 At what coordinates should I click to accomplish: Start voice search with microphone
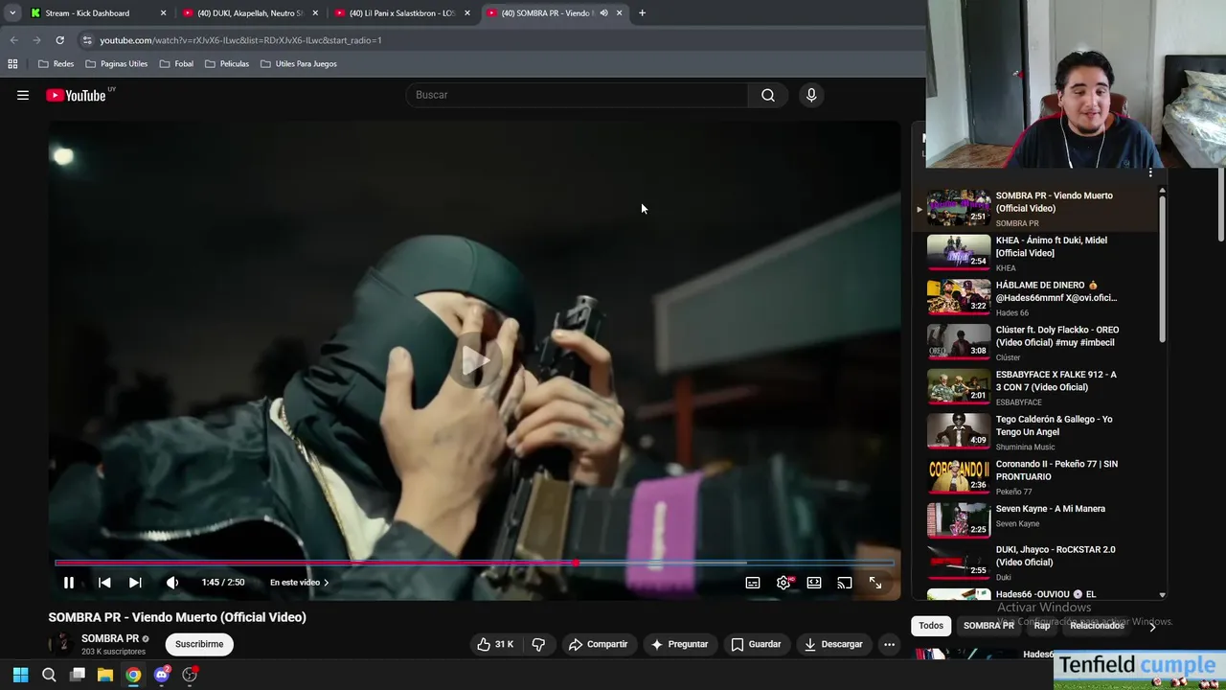(811, 95)
